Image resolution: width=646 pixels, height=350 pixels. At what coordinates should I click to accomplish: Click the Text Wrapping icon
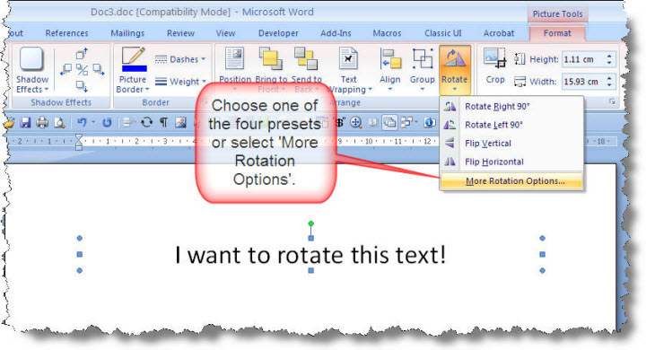pyautogui.click(x=348, y=58)
